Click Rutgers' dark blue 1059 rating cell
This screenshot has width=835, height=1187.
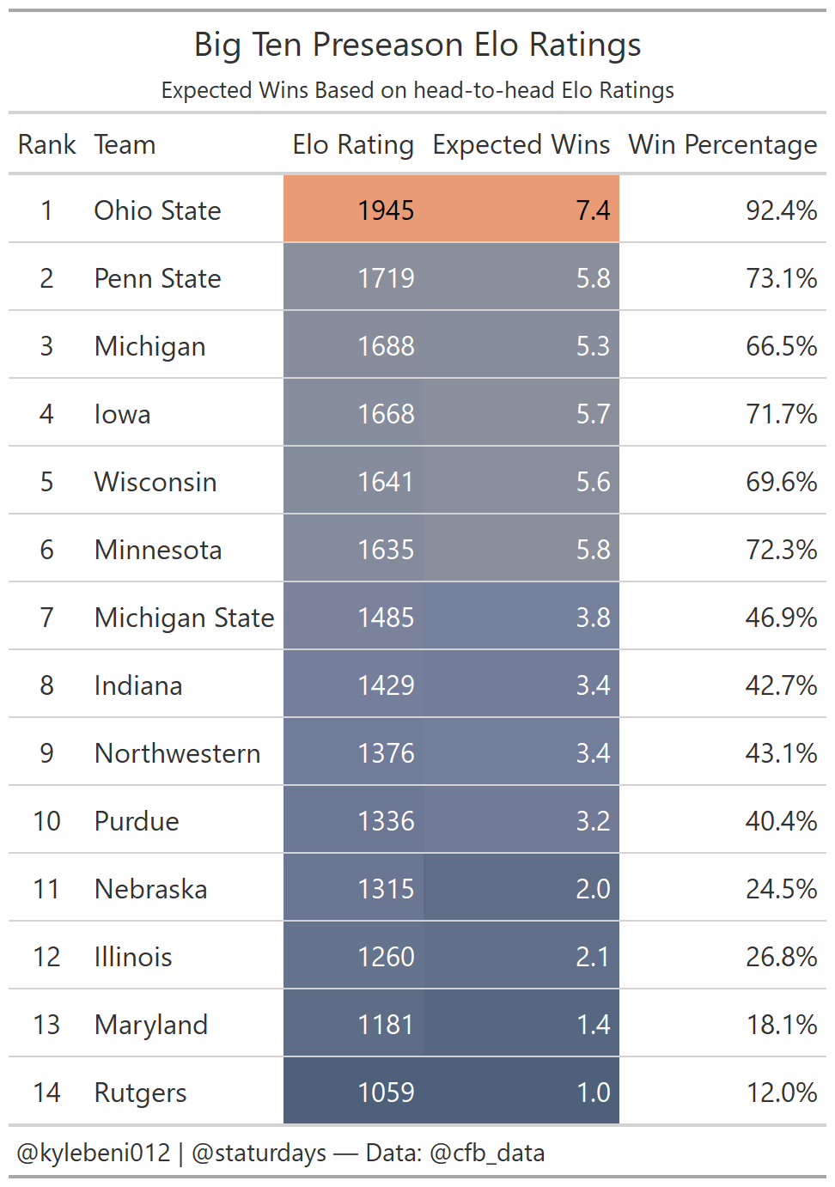386,1093
